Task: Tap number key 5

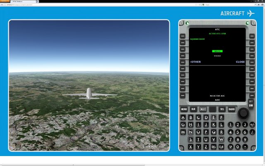Action: point(238,132)
